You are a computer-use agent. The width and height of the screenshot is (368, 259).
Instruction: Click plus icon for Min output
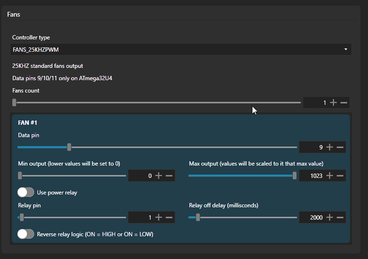(x=159, y=176)
